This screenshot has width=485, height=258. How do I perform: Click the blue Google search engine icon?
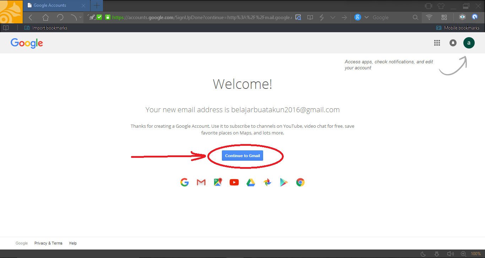pyautogui.click(x=358, y=17)
